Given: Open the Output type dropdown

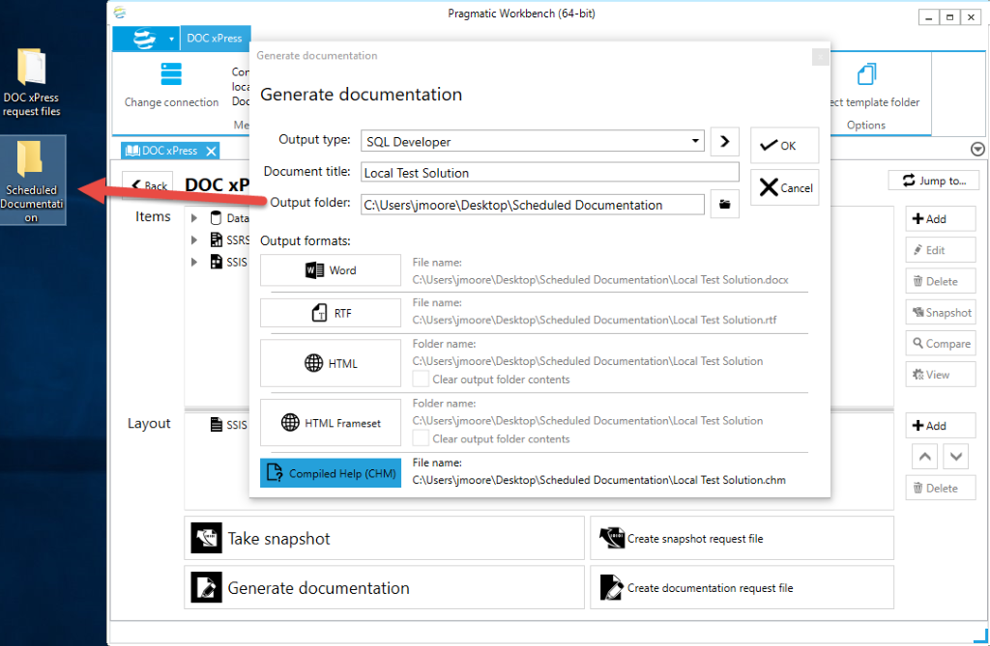Looking at the screenshot, I should click(x=695, y=140).
